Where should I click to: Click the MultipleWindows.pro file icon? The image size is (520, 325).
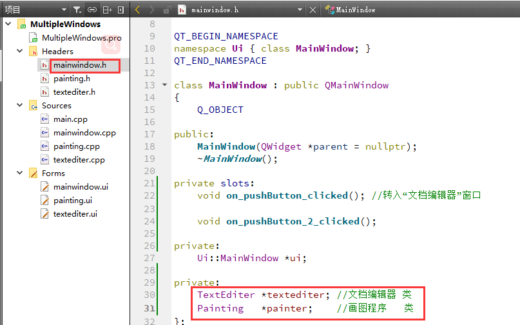(x=33, y=38)
